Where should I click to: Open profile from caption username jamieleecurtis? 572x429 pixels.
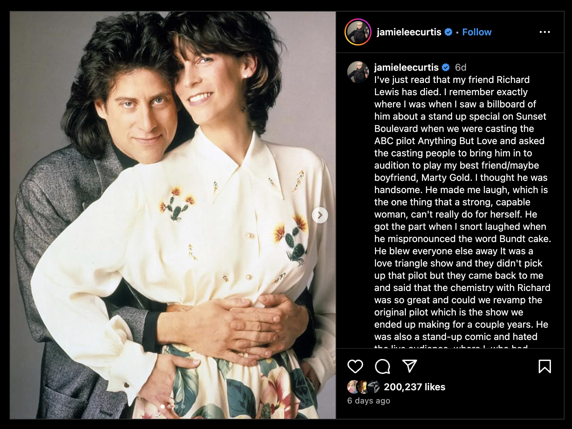pos(406,67)
